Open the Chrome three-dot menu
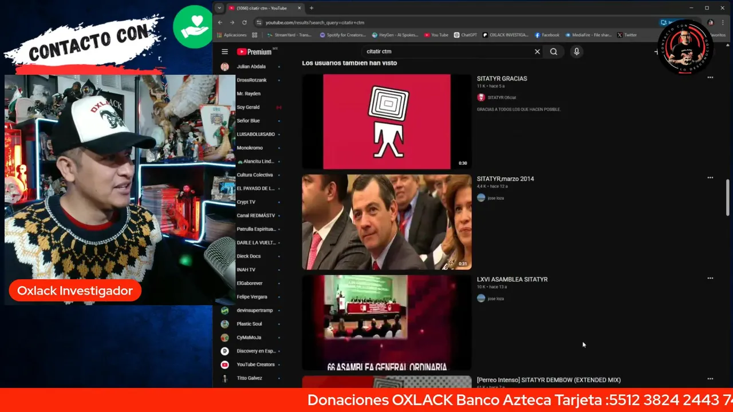The width and height of the screenshot is (733, 412). pyautogui.click(x=723, y=22)
